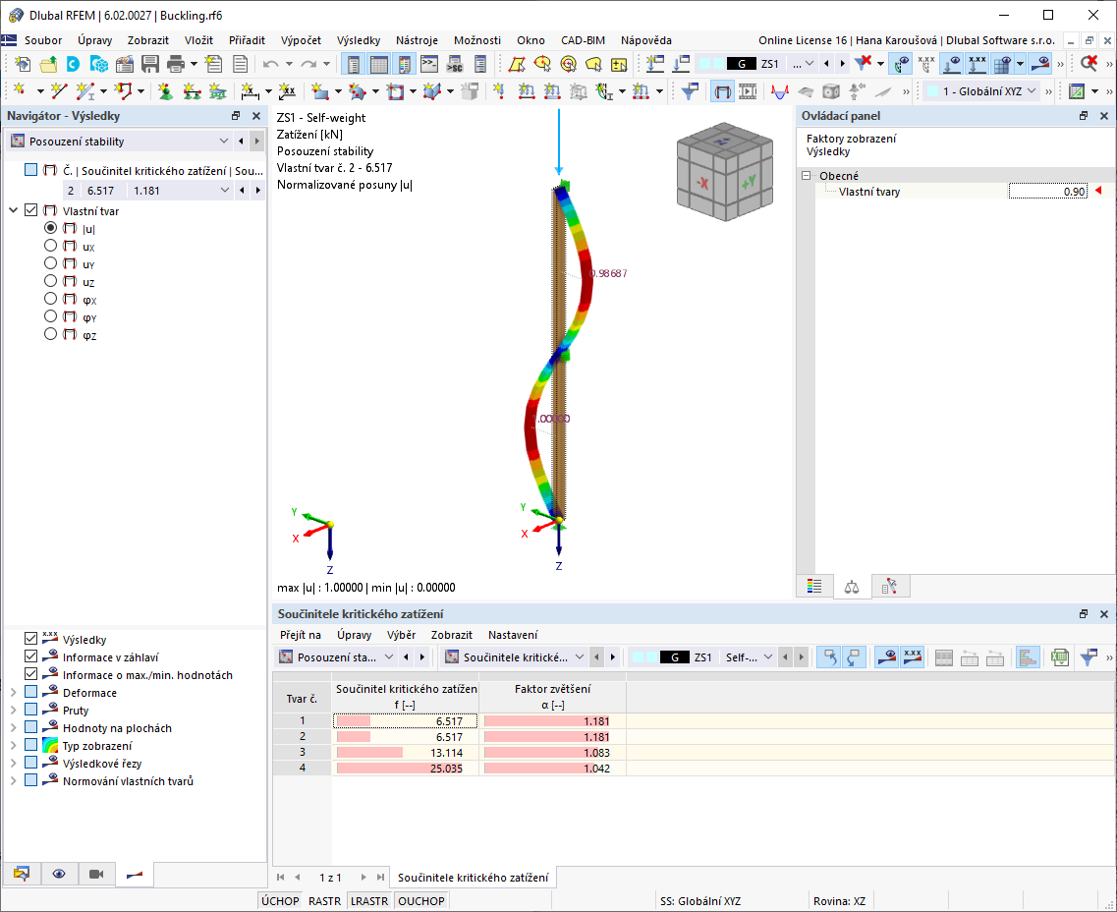Viewport: 1117px width, 912px height.
Task: Click the RASTR button in status bar
Action: [324, 900]
